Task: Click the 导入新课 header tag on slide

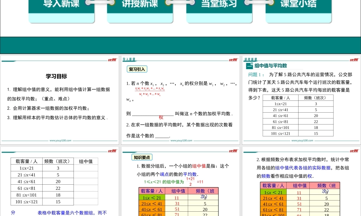Action: point(129,59)
